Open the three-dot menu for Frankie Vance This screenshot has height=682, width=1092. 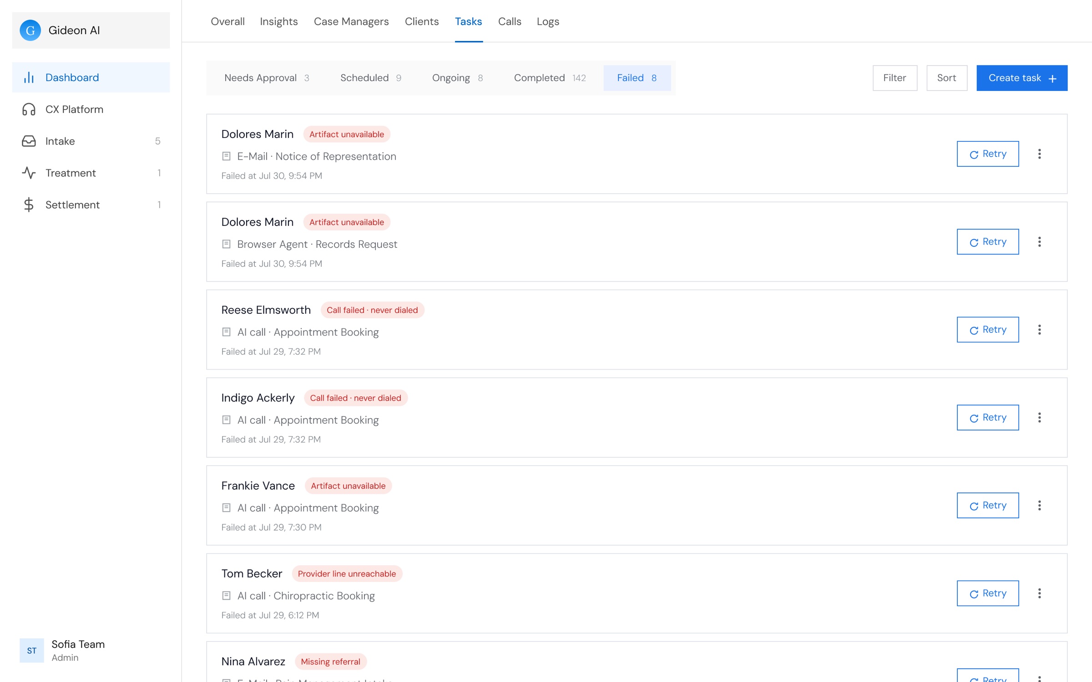[x=1039, y=505]
